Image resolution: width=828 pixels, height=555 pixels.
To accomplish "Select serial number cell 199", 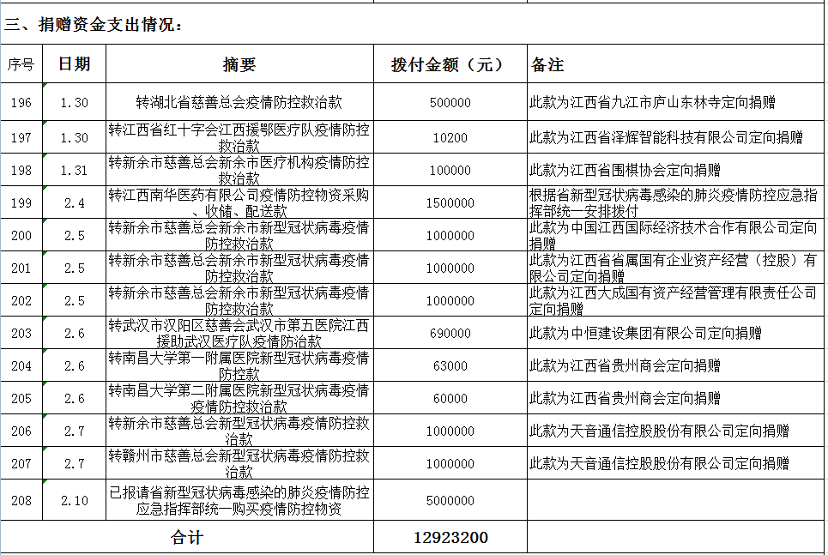I will point(21,203).
